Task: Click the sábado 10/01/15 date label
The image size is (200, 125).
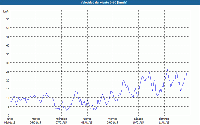Action: coord(138,120)
